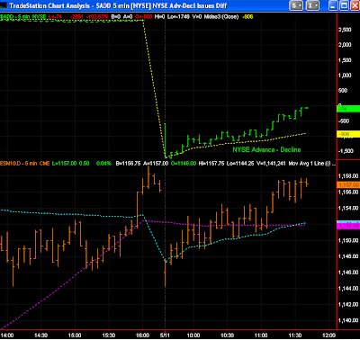Click the green -74 price marker
Viewport: 360px width, 340px height.
coord(348,109)
